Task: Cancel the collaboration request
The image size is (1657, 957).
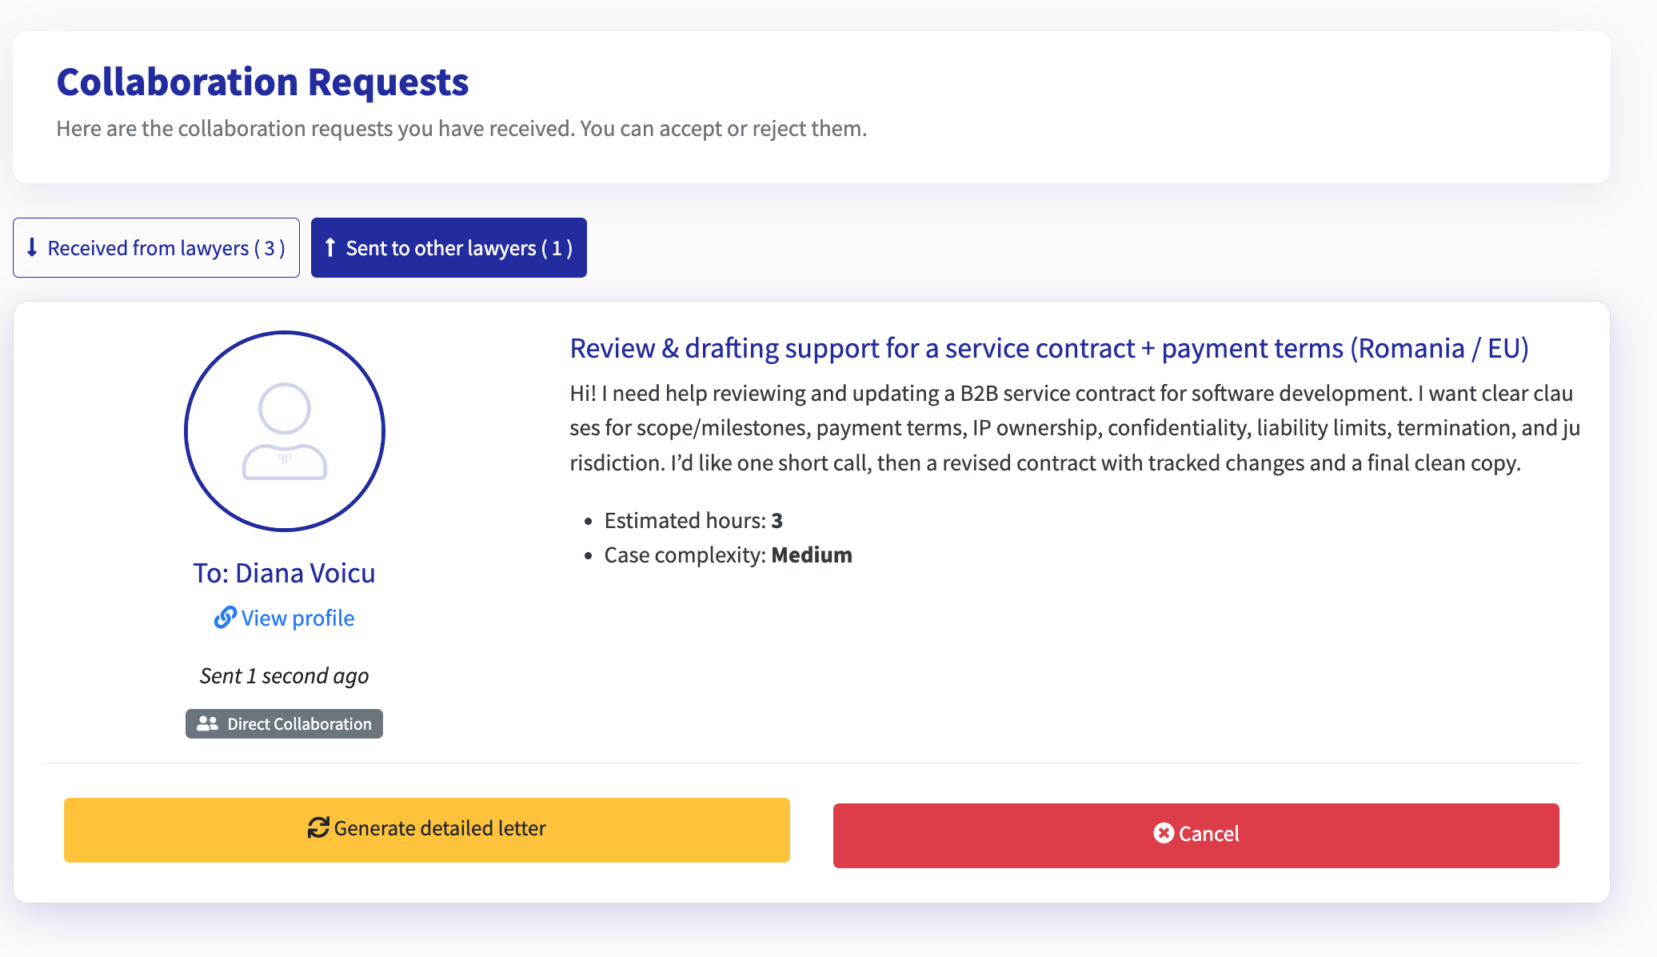Action: point(1196,834)
